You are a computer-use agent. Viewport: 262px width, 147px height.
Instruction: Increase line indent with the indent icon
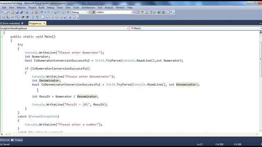27,17
